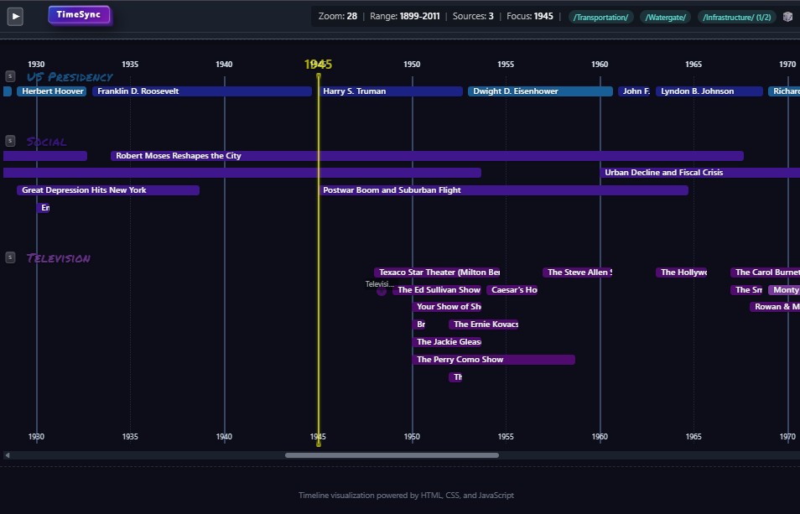Open the Harry S. Truman event bar
800x514 pixels.
[x=391, y=91]
